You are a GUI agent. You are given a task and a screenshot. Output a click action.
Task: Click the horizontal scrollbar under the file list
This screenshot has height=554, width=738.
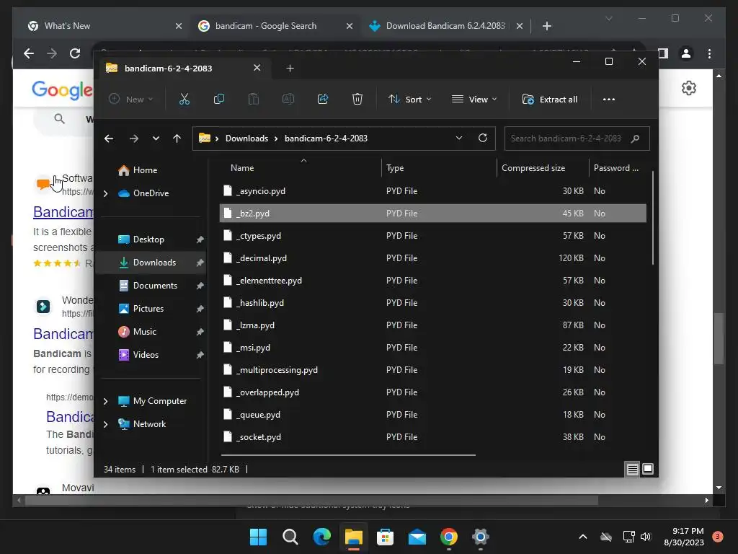click(x=348, y=455)
